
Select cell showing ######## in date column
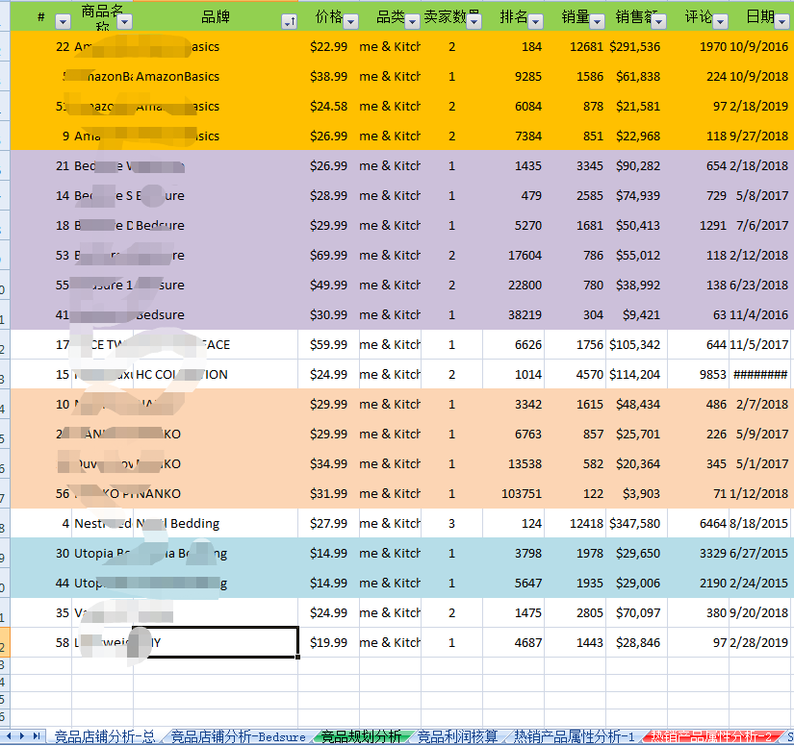pyautogui.click(x=759, y=375)
